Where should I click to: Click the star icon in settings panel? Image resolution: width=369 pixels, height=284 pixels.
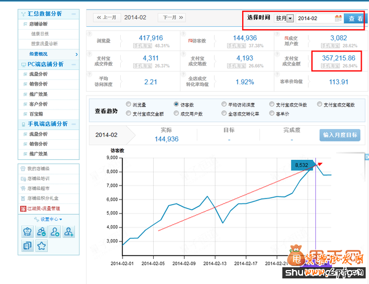tap(41, 245)
